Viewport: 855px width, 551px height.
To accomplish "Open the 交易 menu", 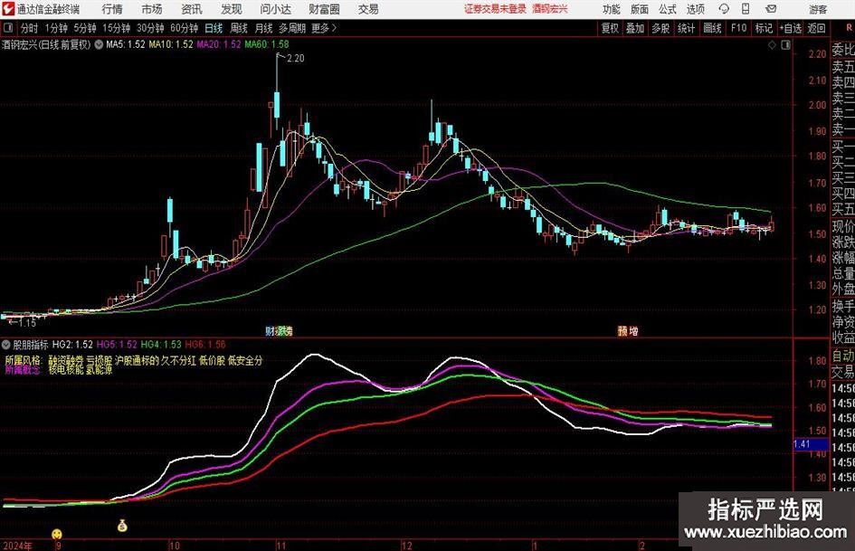I will point(368,9).
